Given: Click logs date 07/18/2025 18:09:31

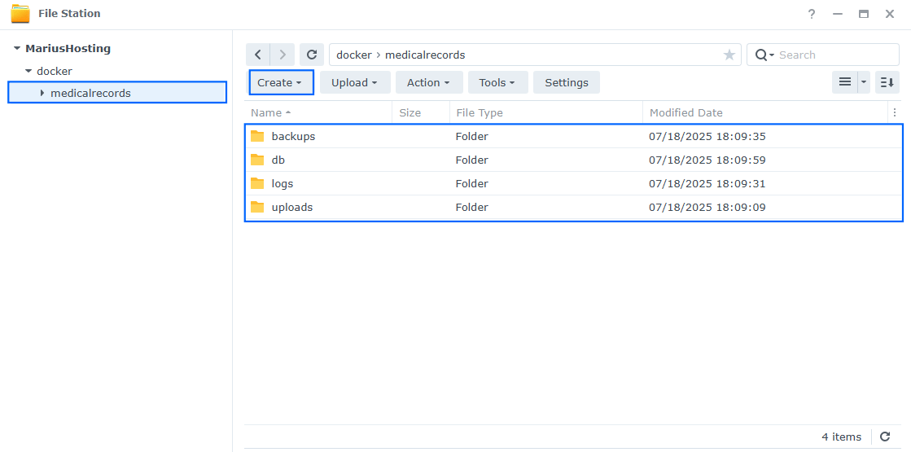Looking at the screenshot, I should [x=707, y=183].
